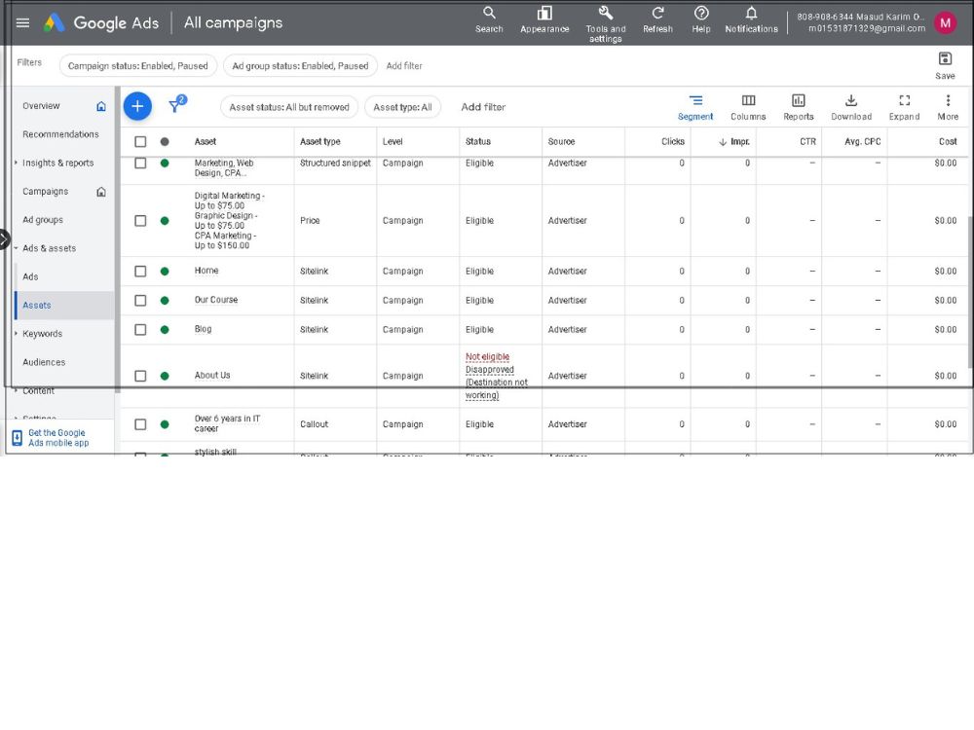Open the Not eligible status details
Viewport: 974px width, 730px height.
487,357
